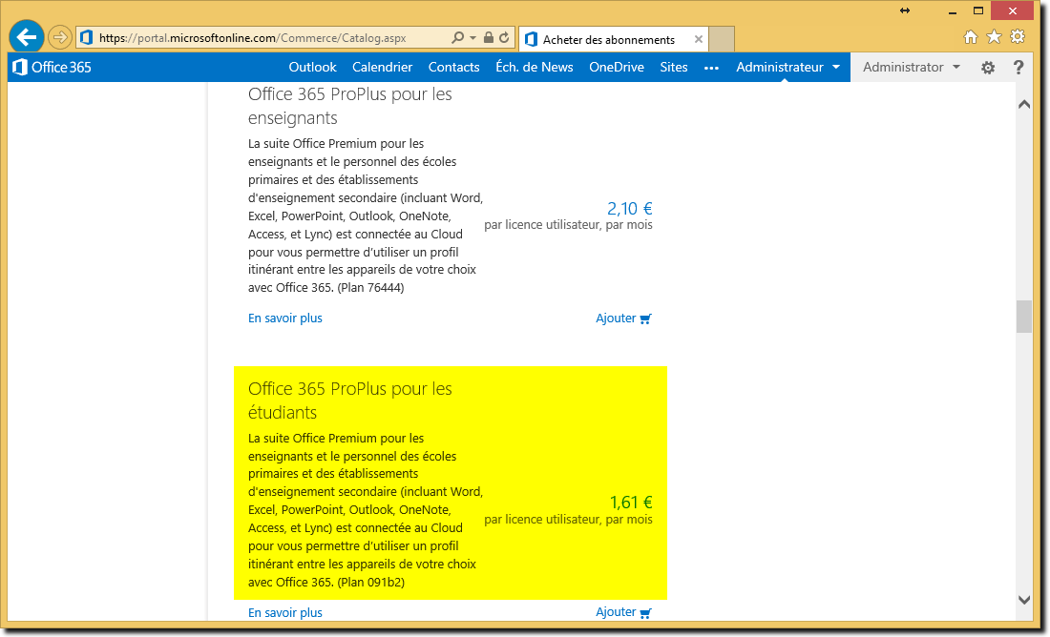Open the browser Tools gear icon
Viewport: 1050px width, 637px height.
[1018, 37]
